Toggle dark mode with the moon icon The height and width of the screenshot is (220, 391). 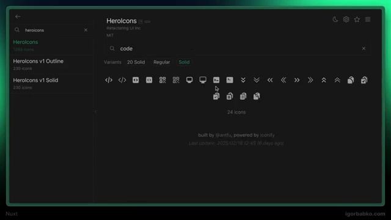point(335,20)
